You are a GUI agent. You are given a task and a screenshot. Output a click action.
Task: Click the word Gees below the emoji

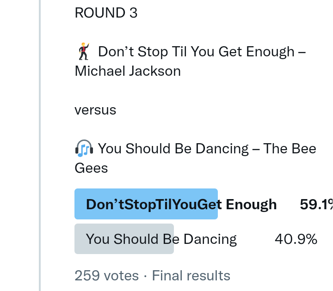coord(91,168)
